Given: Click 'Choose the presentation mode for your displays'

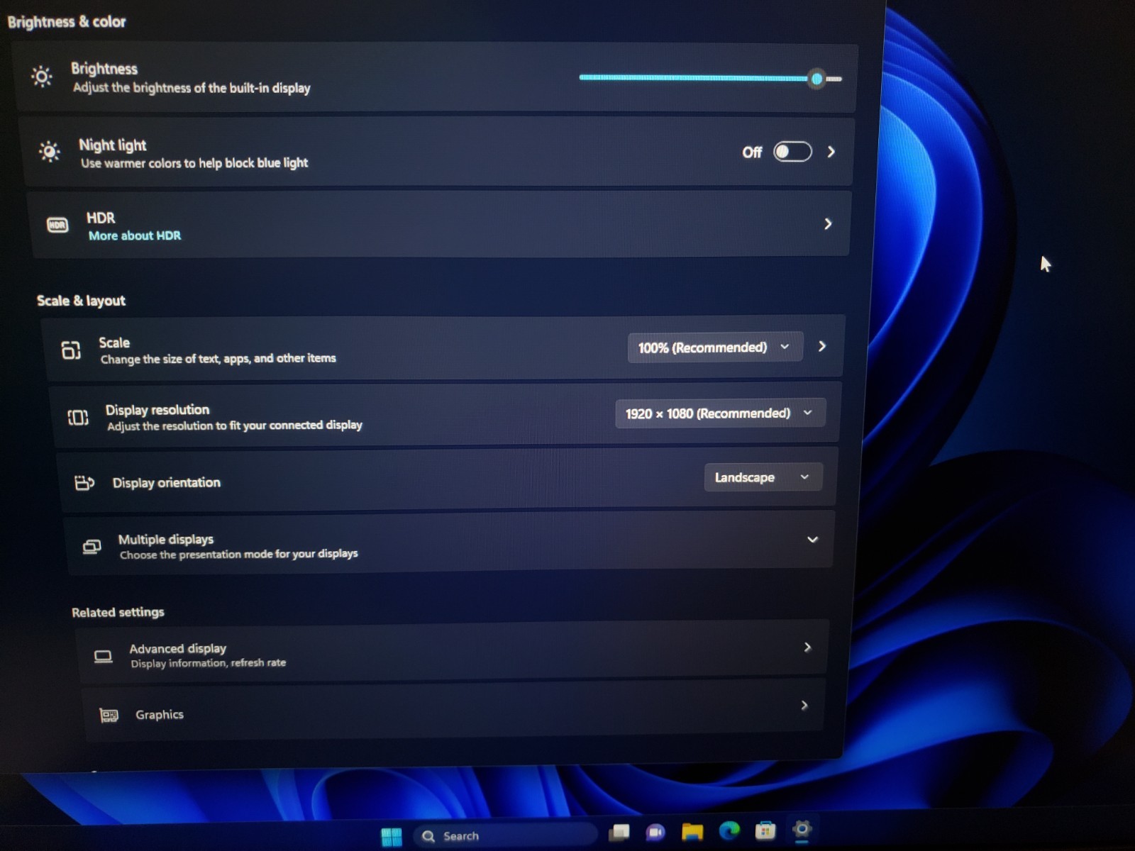Looking at the screenshot, I should coord(238,554).
